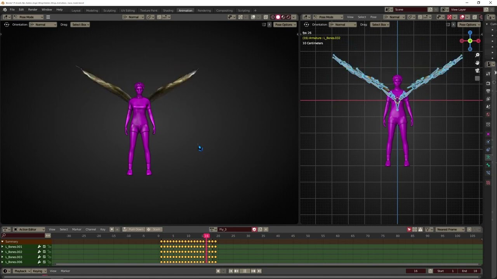497x279 pixels.
Task: Toggle left viewport sidebar hamburger icon
Action: (48, 17)
